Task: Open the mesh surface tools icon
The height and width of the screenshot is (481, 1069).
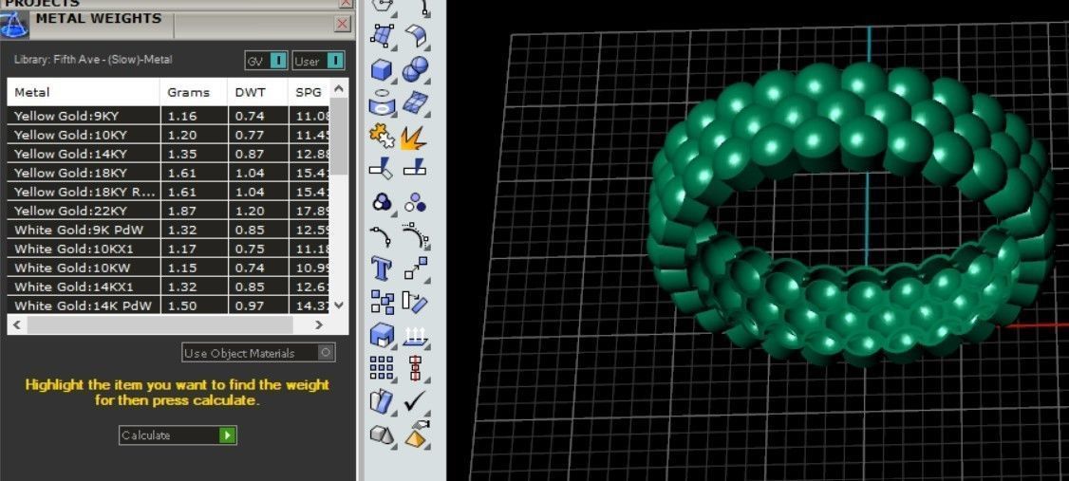Action: pos(415,102)
